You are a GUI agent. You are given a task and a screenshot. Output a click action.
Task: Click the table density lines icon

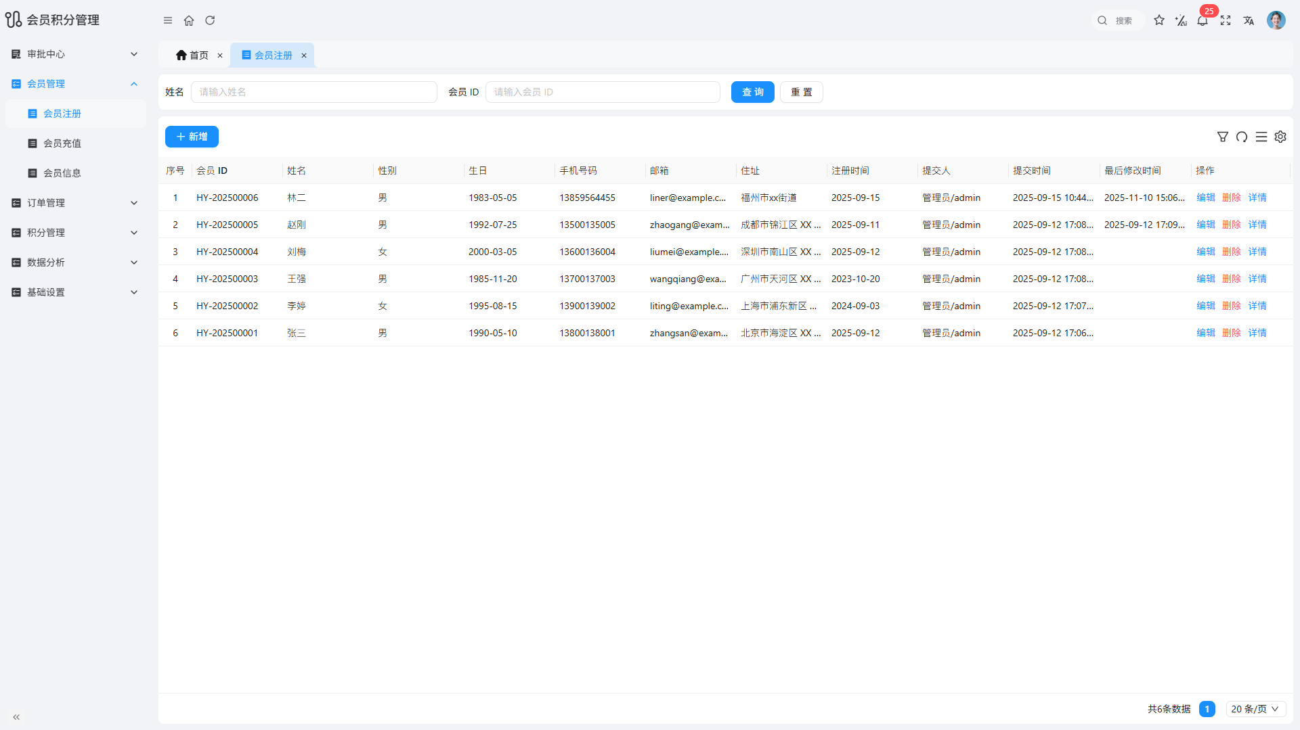[1261, 137]
